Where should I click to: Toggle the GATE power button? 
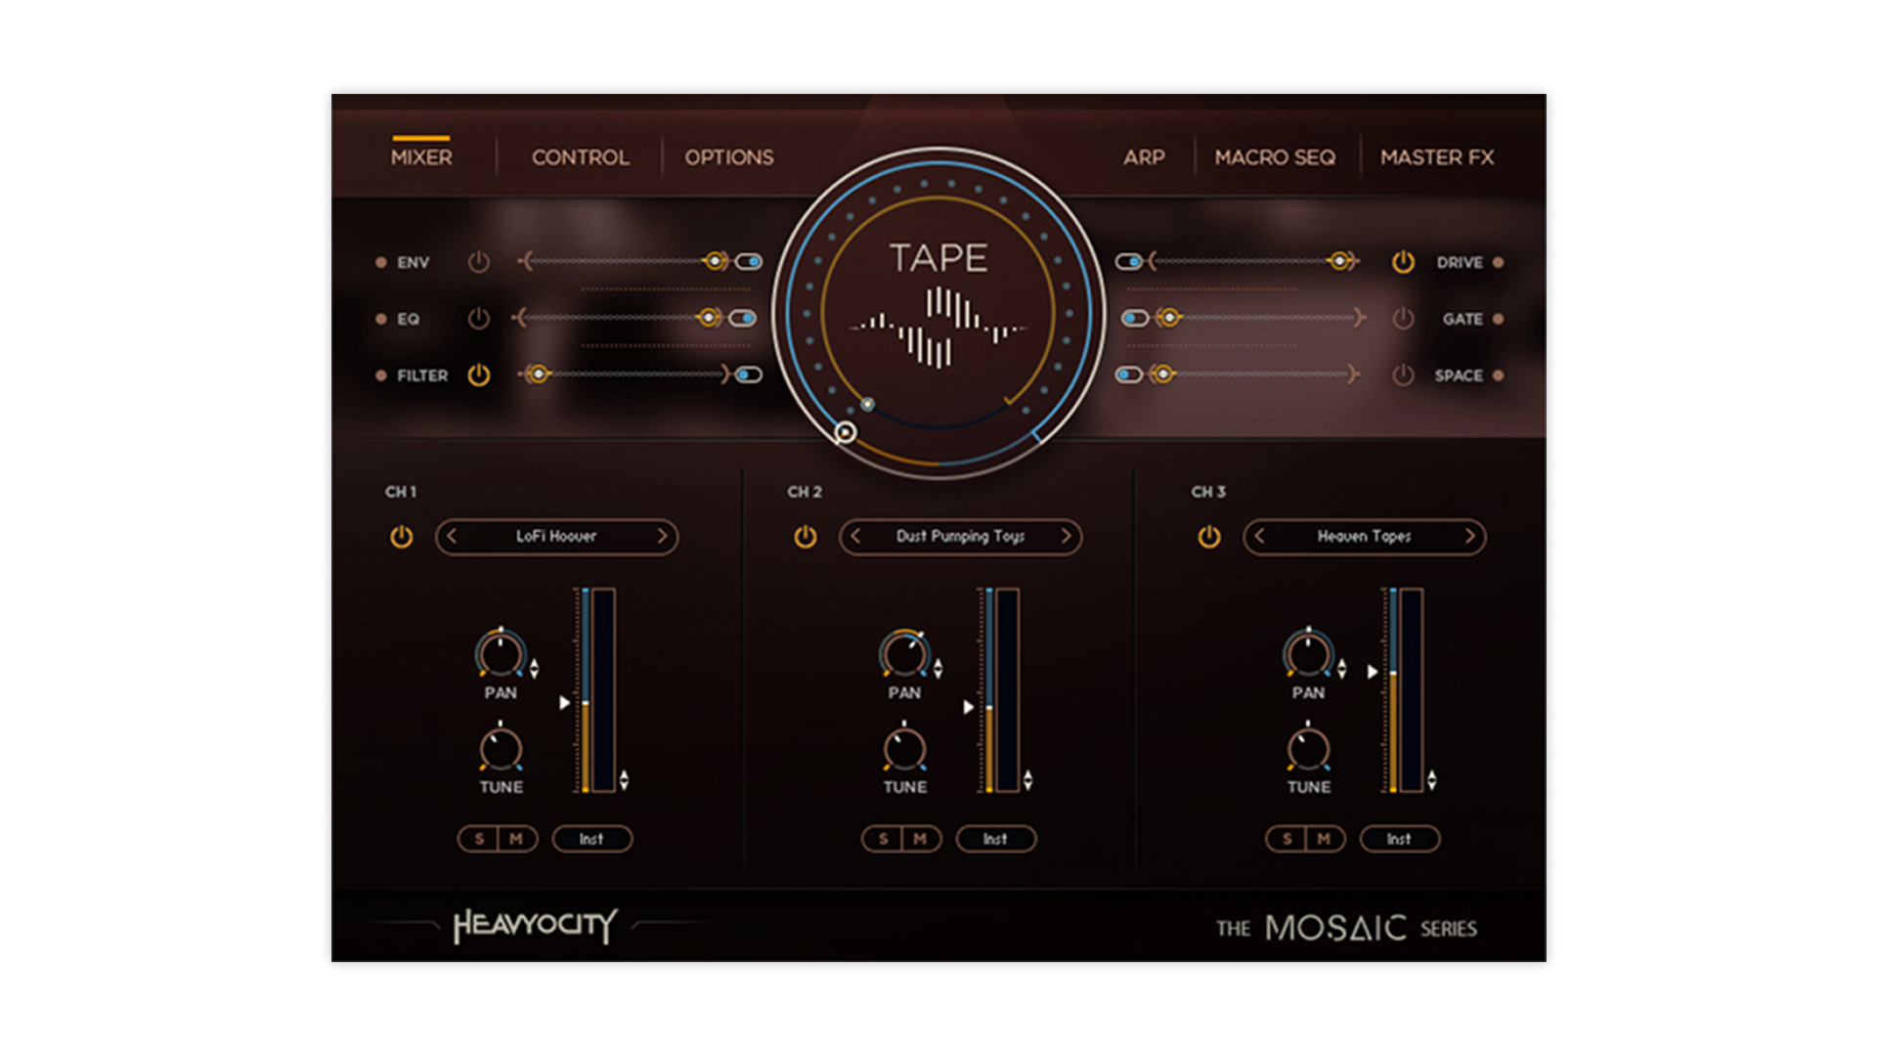(x=1402, y=318)
